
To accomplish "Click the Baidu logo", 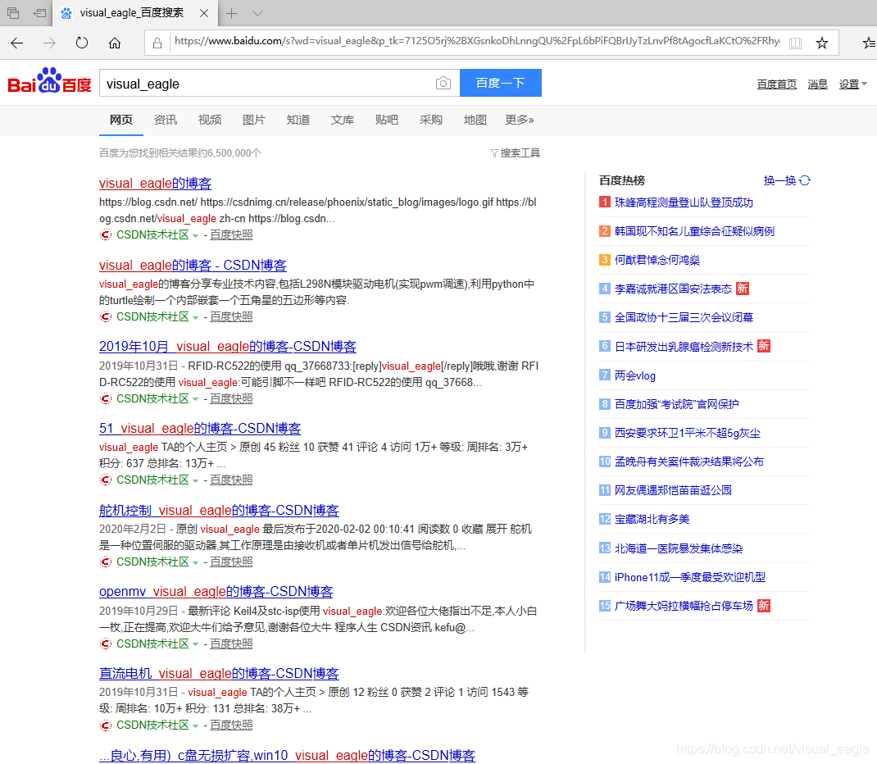I will 49,81.
